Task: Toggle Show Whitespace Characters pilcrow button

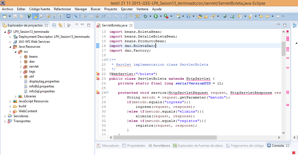Action: pos(60,17)
